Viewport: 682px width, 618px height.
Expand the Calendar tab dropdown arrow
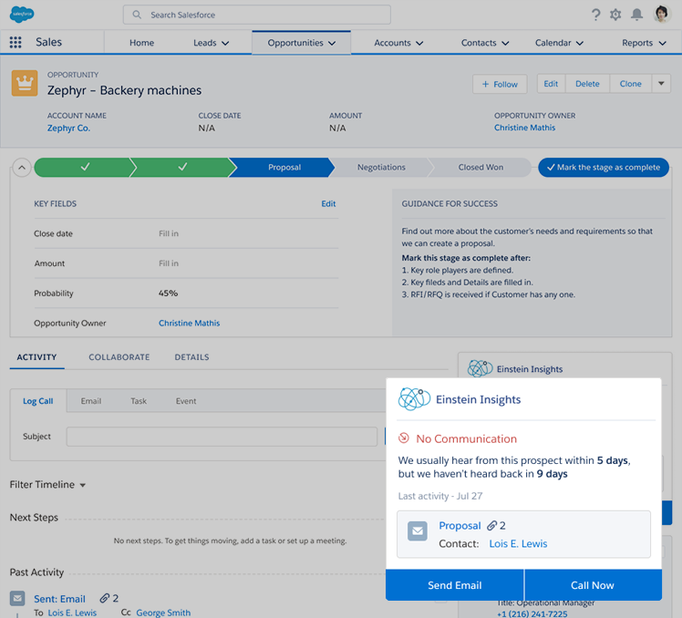point(580,43)
